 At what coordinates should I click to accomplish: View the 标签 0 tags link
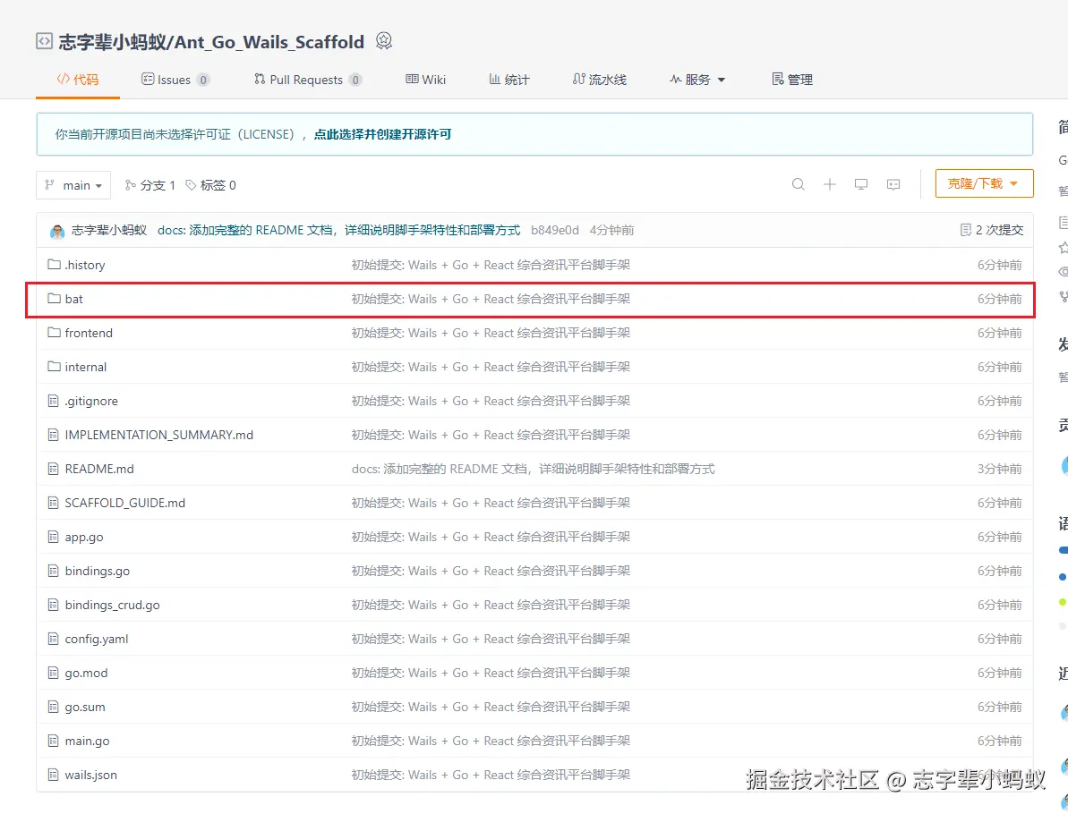coord(211,185)
